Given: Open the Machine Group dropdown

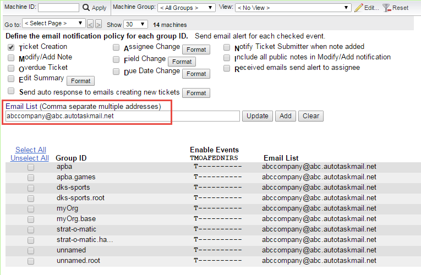Looking at the screenshot, I should coord(186,8).
